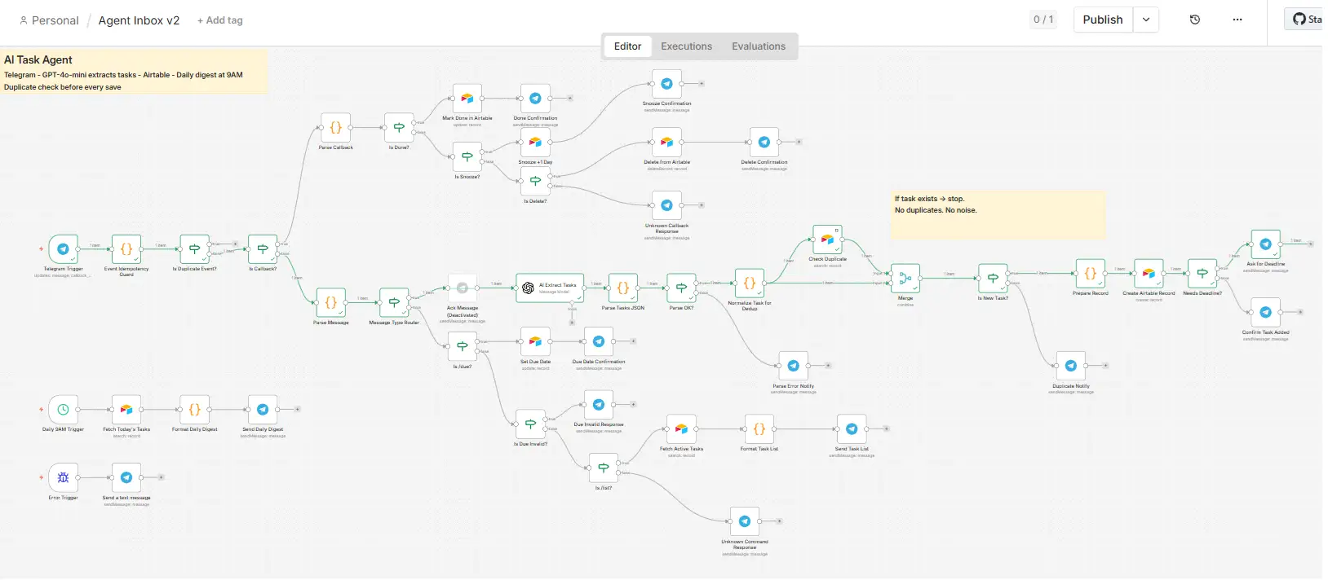Open the Telegram Trigger node
The width and height of the screenshot is (1328, 580).
(63, 249)
